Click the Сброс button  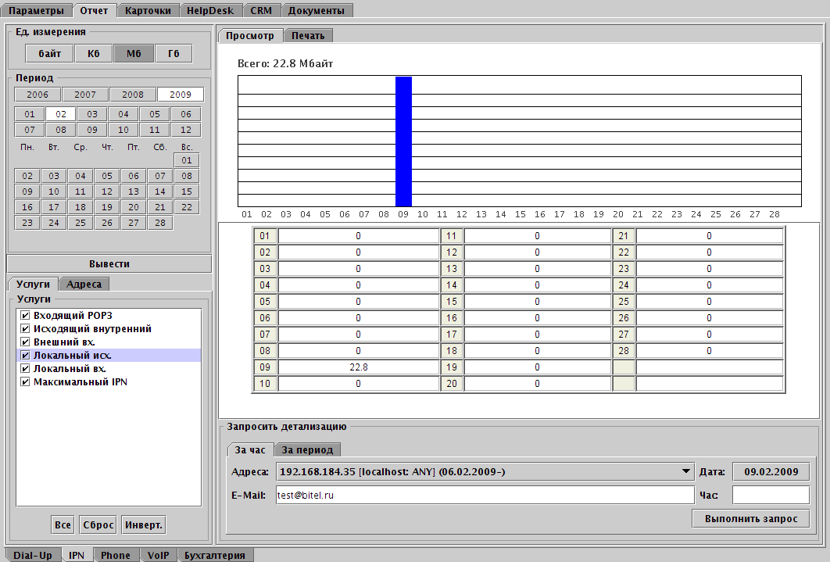point(98,524)
